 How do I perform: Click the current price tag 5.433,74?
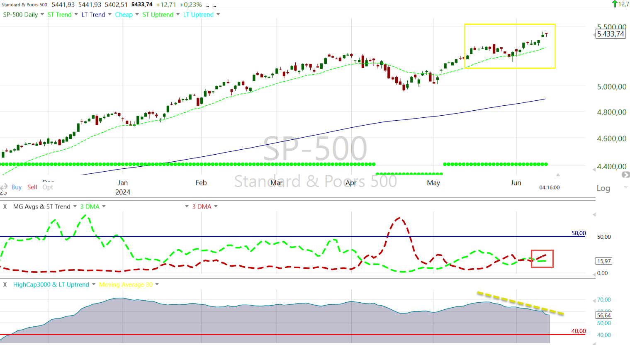pyautogui.click(x=611, y=34)
